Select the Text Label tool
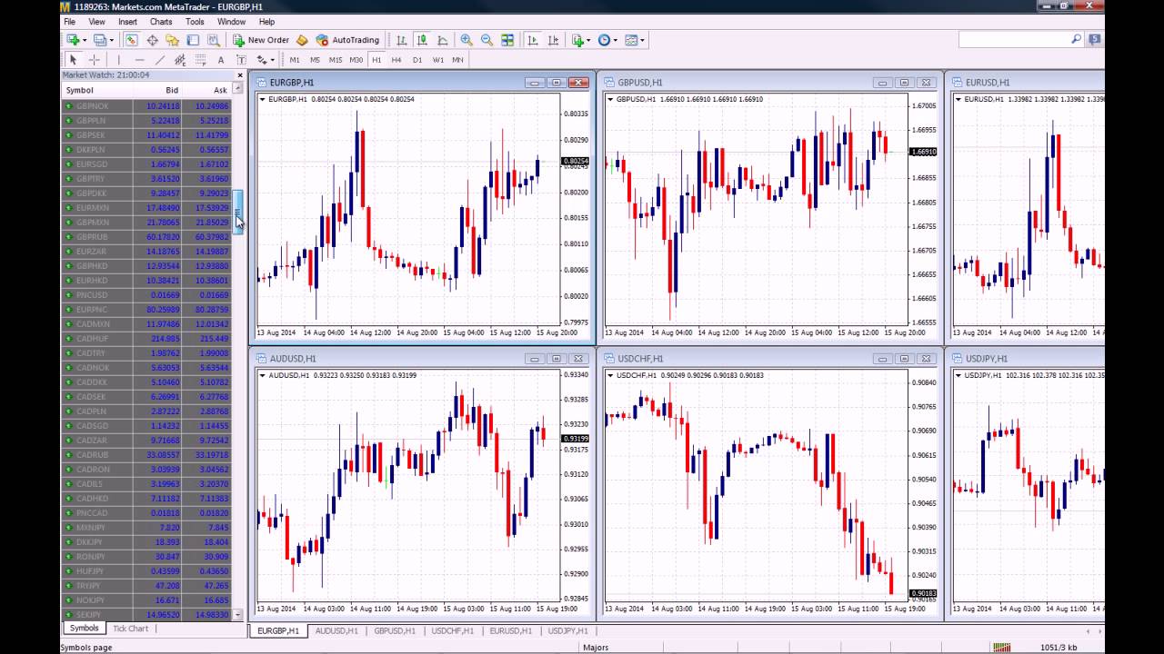The height and width of the screenshot is (654, 1164). point(241,60)
